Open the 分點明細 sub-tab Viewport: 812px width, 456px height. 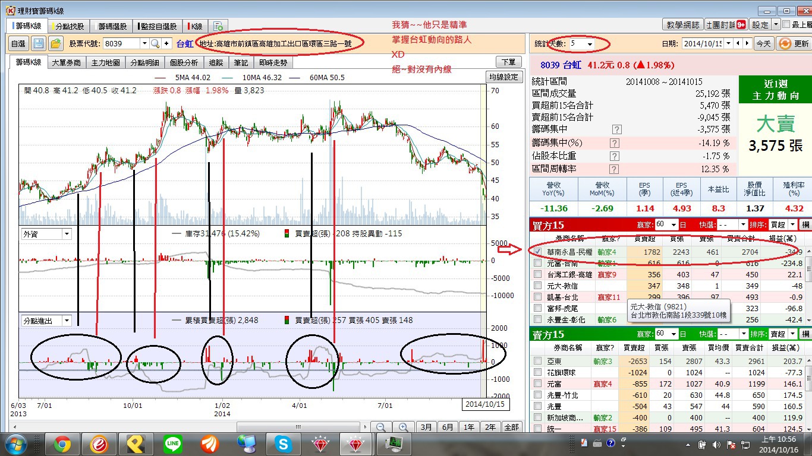[x=145, y=62]
